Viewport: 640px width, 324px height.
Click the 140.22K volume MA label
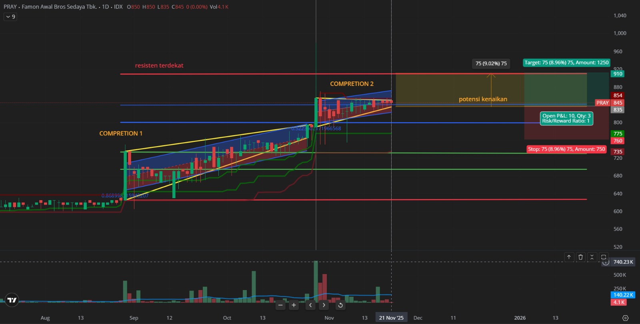click(x=623, y=295)
